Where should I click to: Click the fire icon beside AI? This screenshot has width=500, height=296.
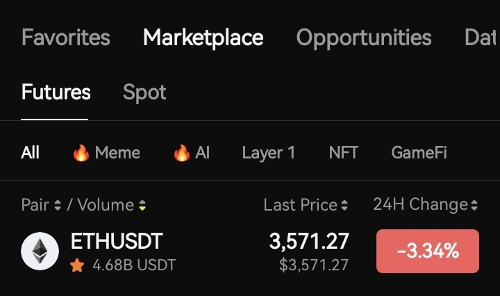pos(182,153)
